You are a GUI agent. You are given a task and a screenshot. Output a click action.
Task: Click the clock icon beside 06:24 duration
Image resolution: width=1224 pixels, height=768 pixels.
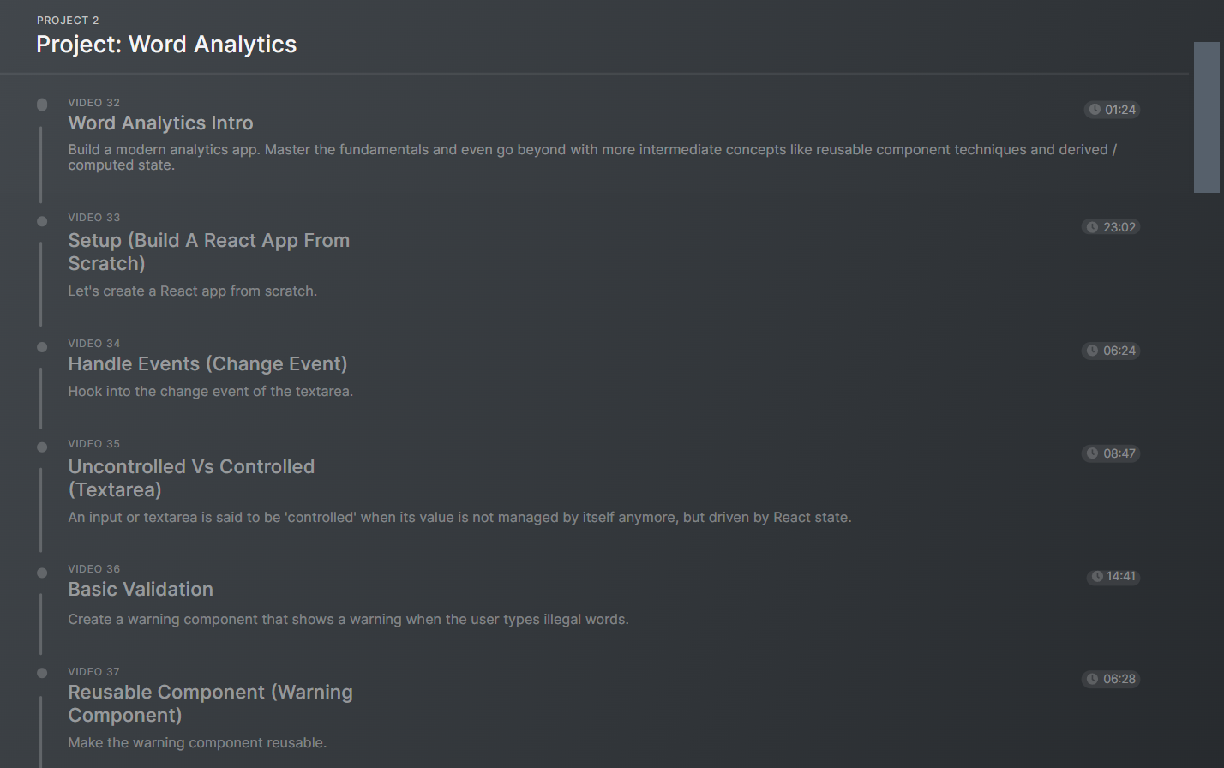pos(1092,351)
